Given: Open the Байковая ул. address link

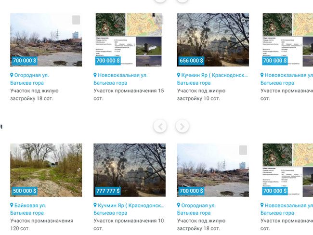Looking at the screenshot, I should coord(30,205).
